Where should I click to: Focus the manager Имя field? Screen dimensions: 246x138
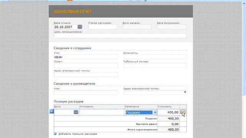86,92
